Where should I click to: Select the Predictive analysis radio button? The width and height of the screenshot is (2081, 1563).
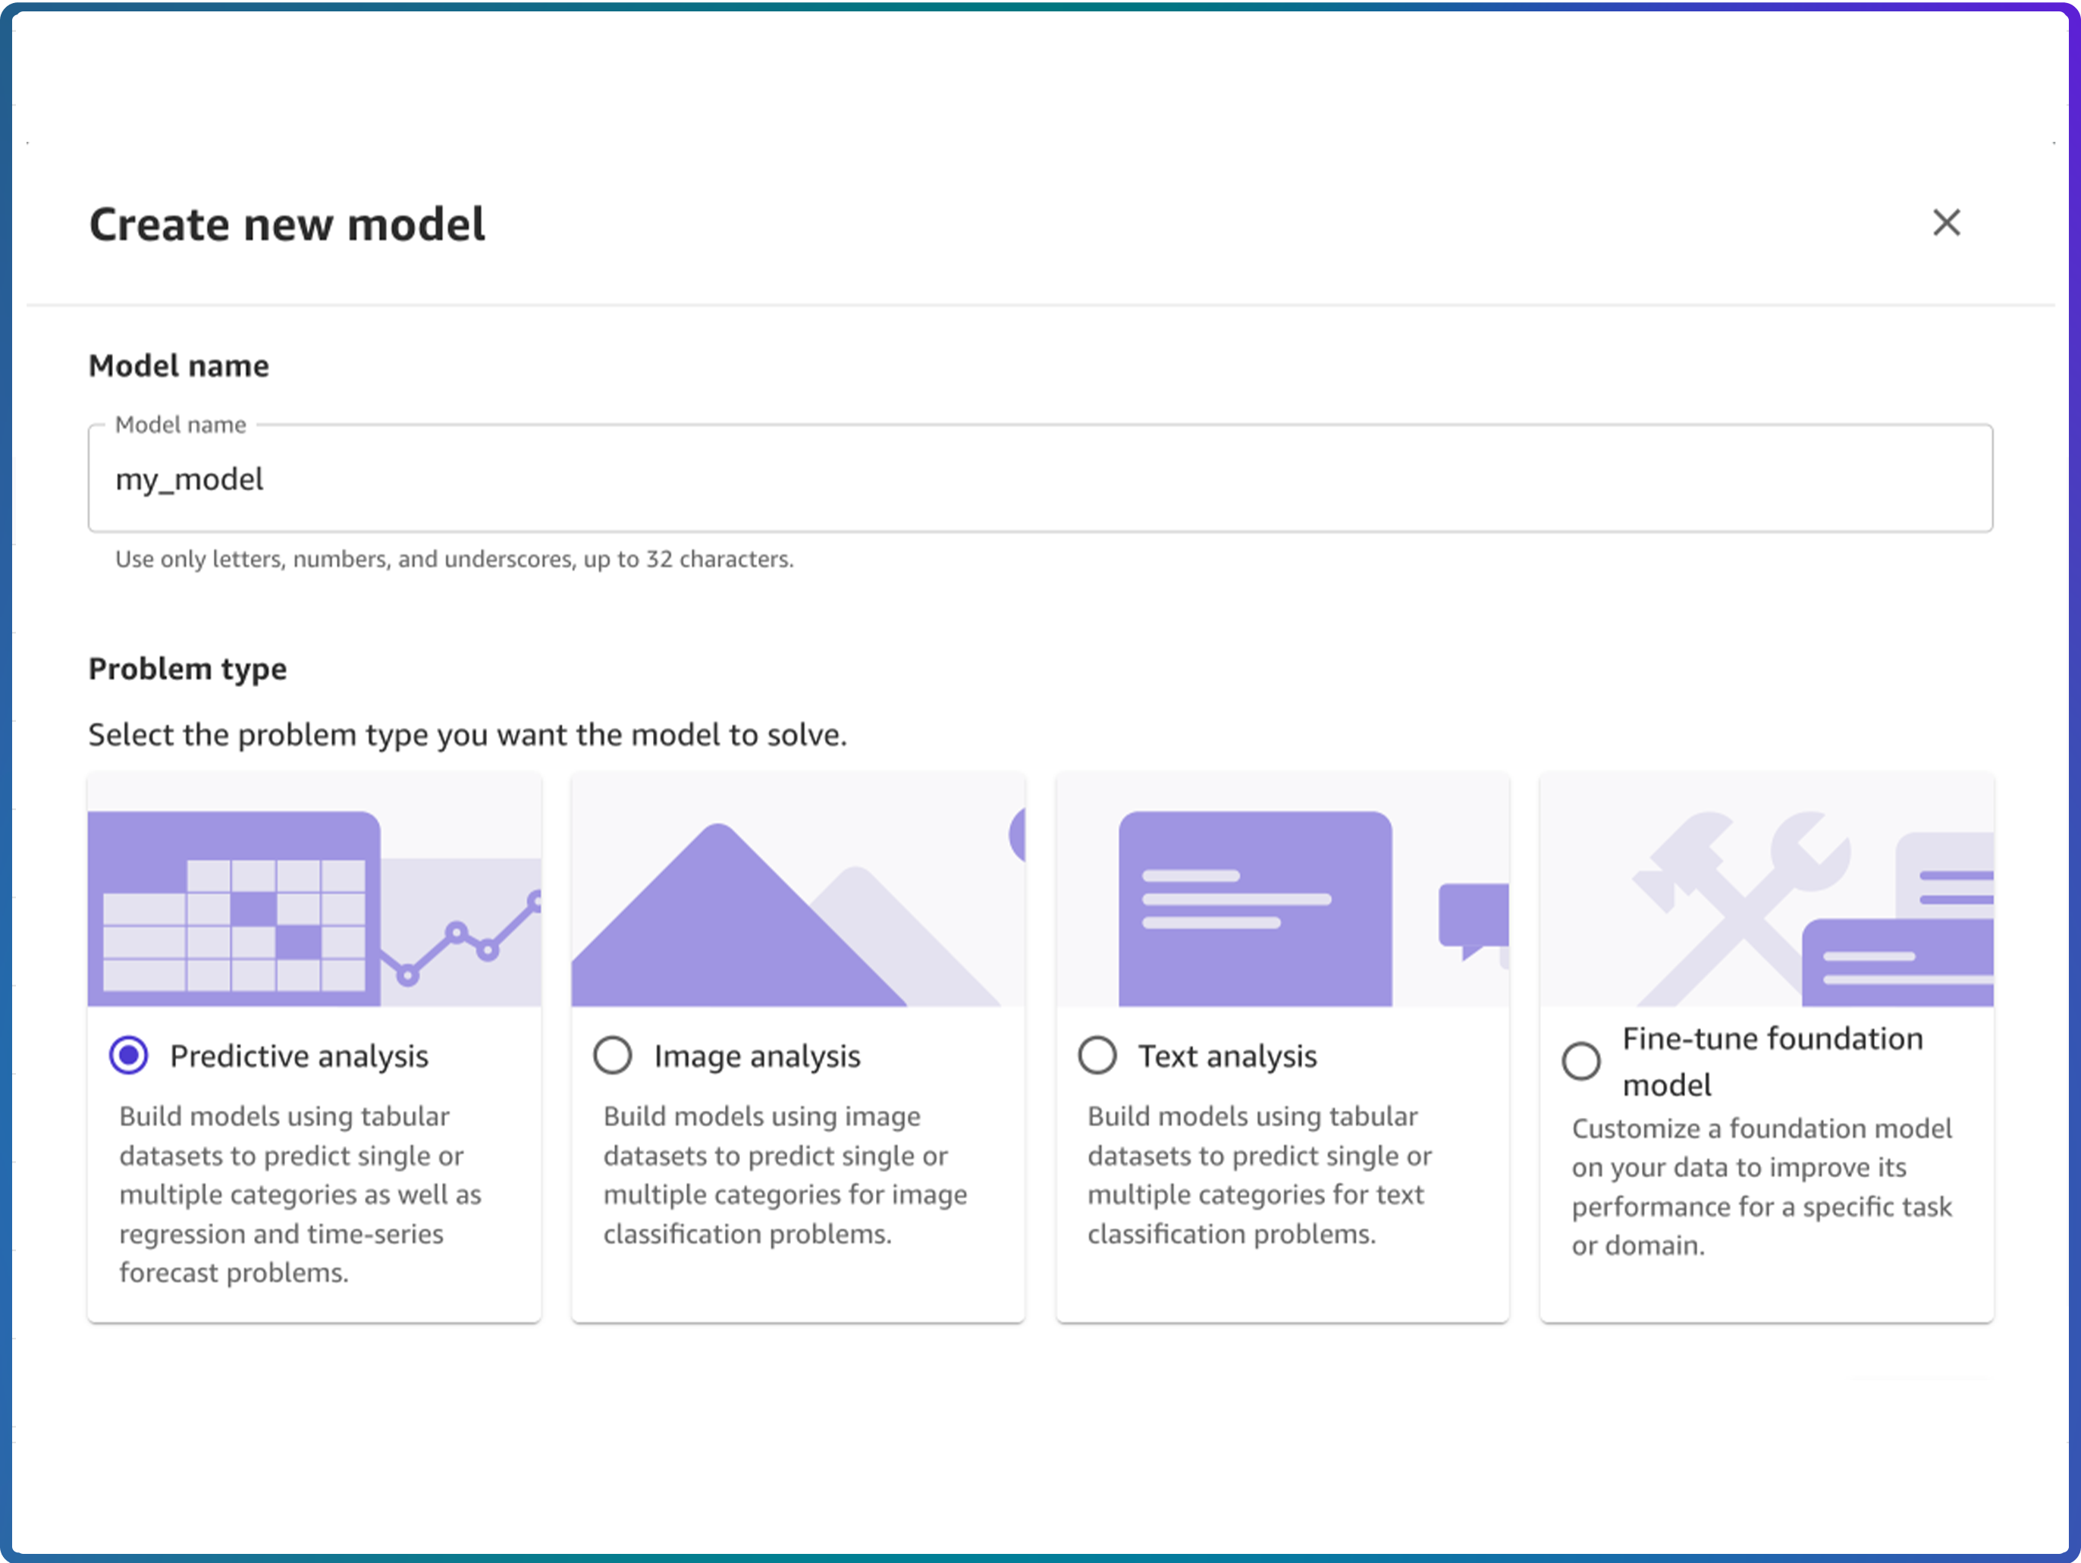point(129,1055)
